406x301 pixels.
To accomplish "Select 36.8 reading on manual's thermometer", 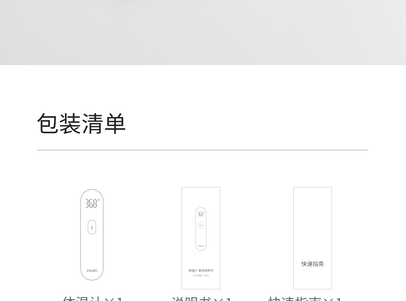I will (x=201, y=214).
